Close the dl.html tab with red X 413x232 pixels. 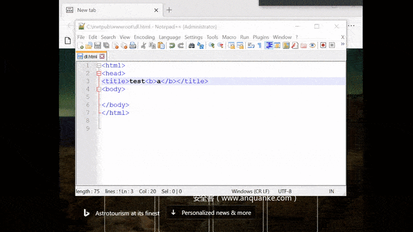[102, 56]
